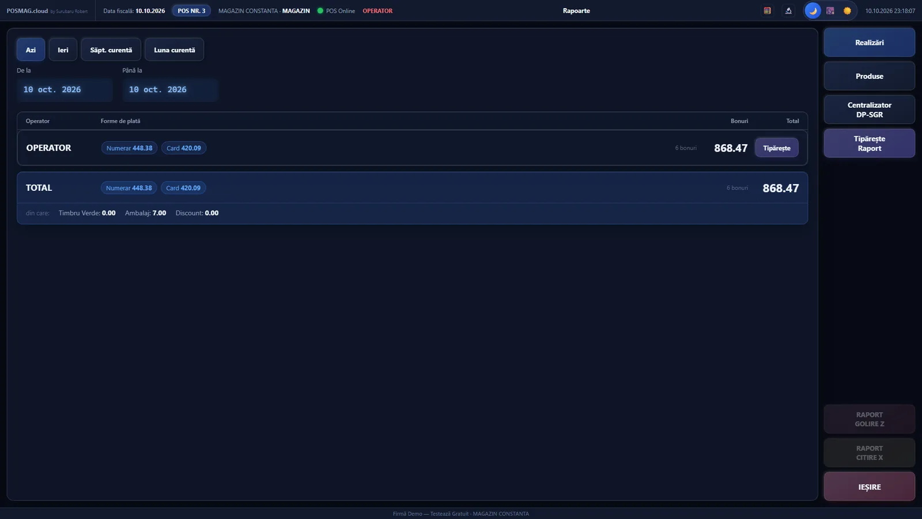Click the Forme de plată column header
The height and width of the screenshot is (519, 922).
[x=120, y=121]
